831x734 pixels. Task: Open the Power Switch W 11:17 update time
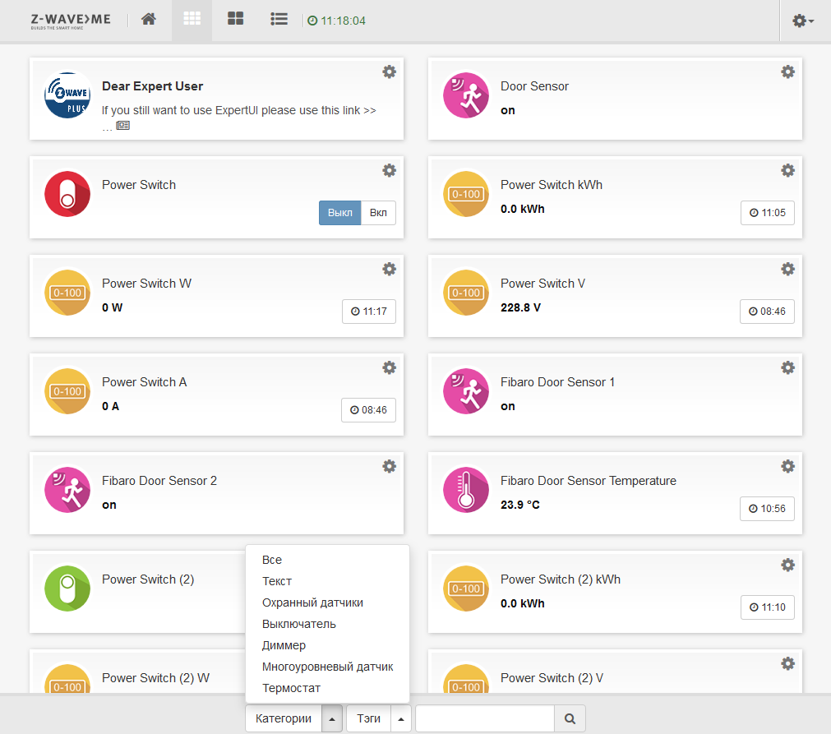click(369, 311)
